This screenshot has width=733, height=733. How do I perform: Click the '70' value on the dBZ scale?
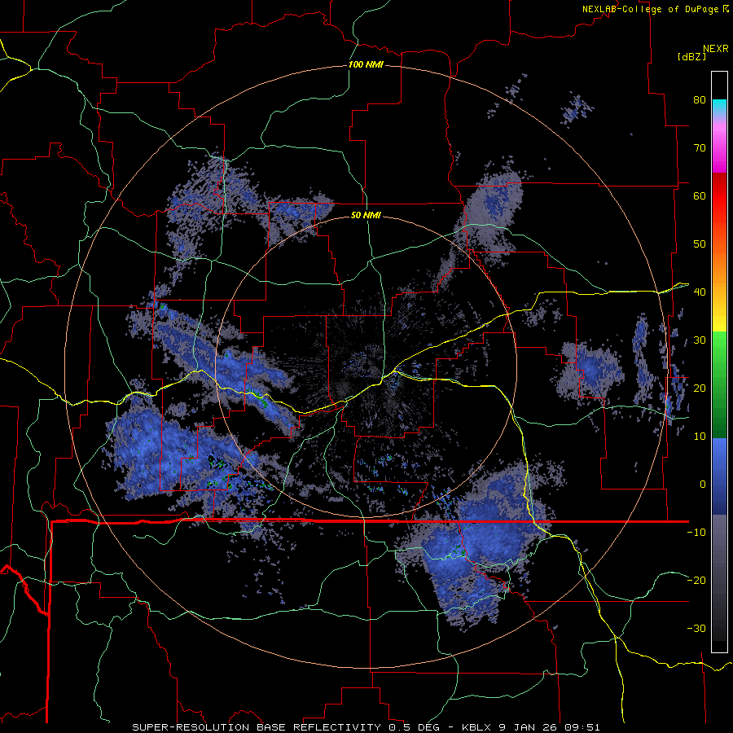[700, 148]
